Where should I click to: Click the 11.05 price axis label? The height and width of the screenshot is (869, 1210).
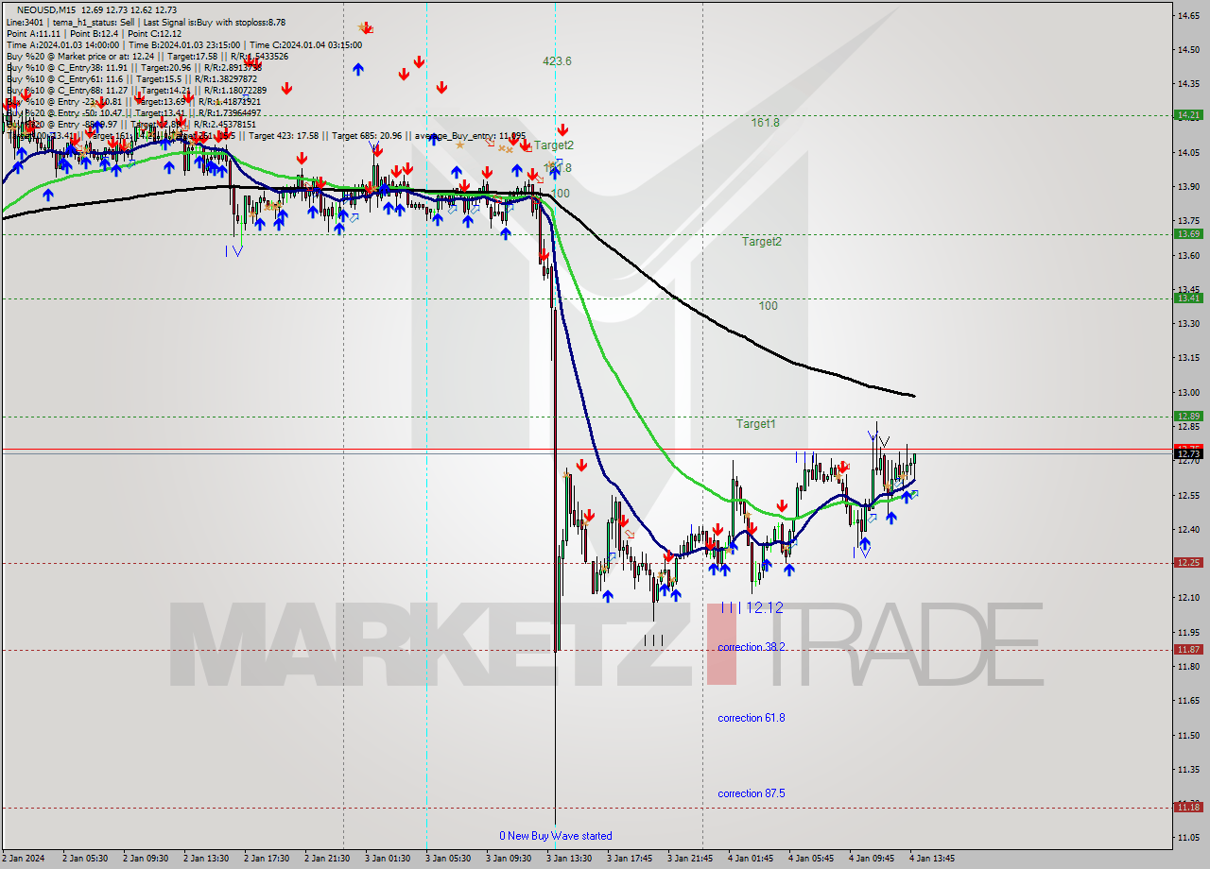click(x=1188, y=838)
